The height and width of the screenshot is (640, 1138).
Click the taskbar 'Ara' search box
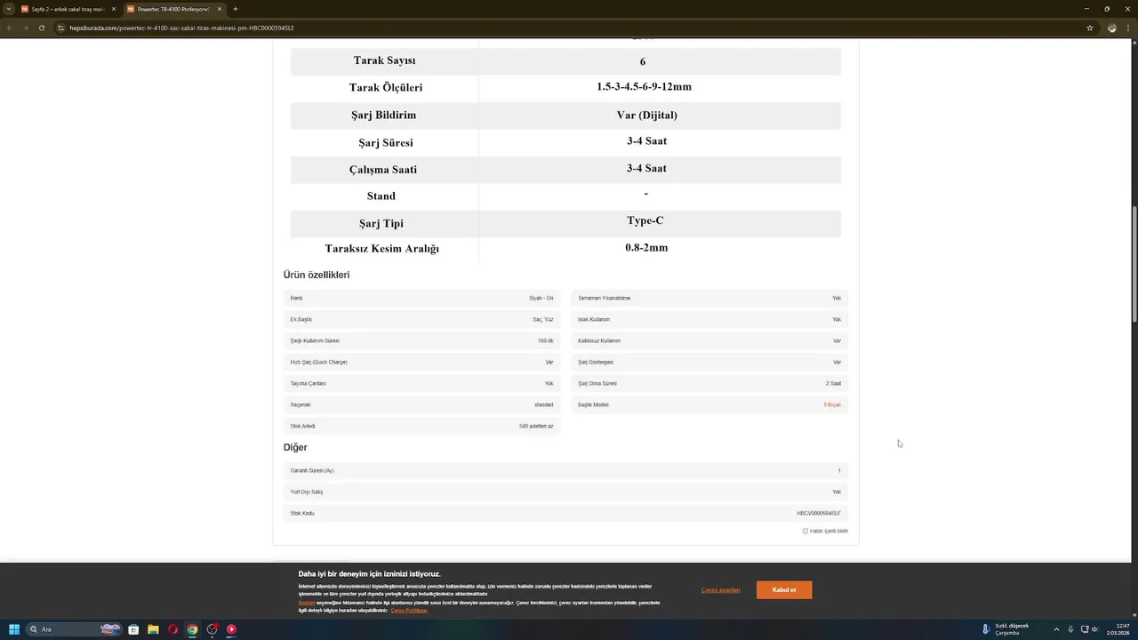(74, 629)
